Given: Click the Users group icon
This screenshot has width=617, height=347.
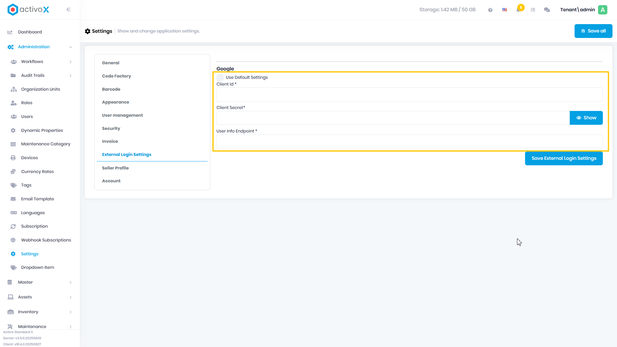Looking at the screenshot, I should point(14,117).
